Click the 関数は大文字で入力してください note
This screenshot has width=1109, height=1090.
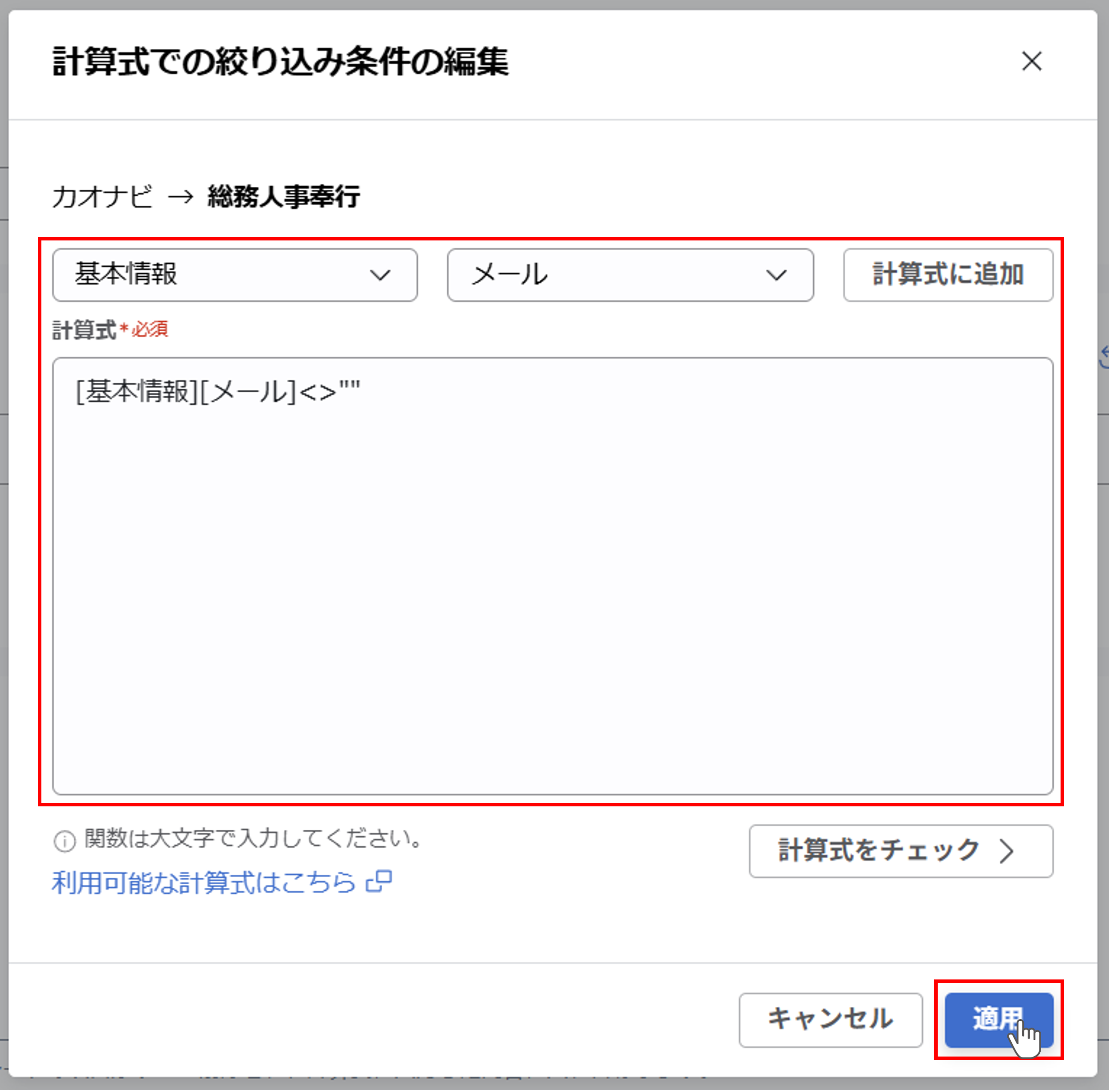click(x=254, y=839)
